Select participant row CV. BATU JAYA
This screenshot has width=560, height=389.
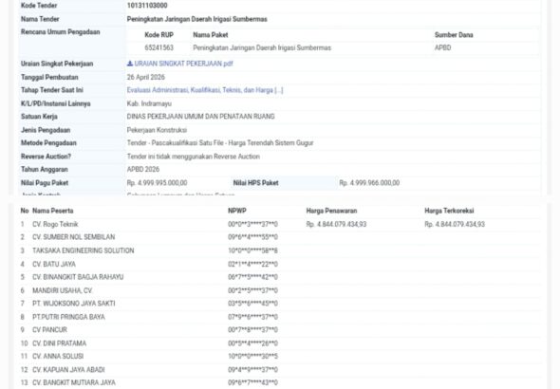(280, 264)
